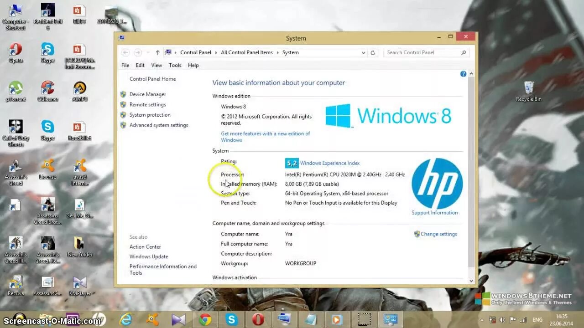Select the KMPlayer desktop icon
Image resolution: width=584 pixels, height=328 pixels.
(x=79, y=286)
